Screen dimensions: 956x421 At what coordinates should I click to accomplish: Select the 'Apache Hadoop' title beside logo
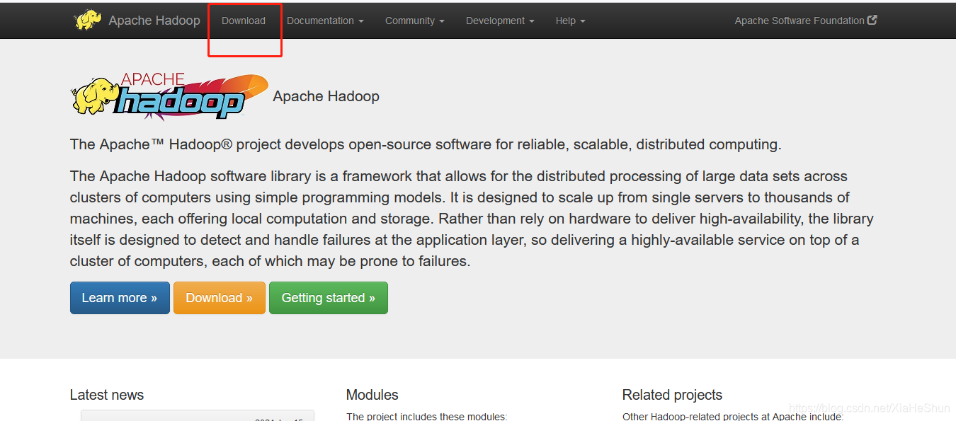[326, 96]
